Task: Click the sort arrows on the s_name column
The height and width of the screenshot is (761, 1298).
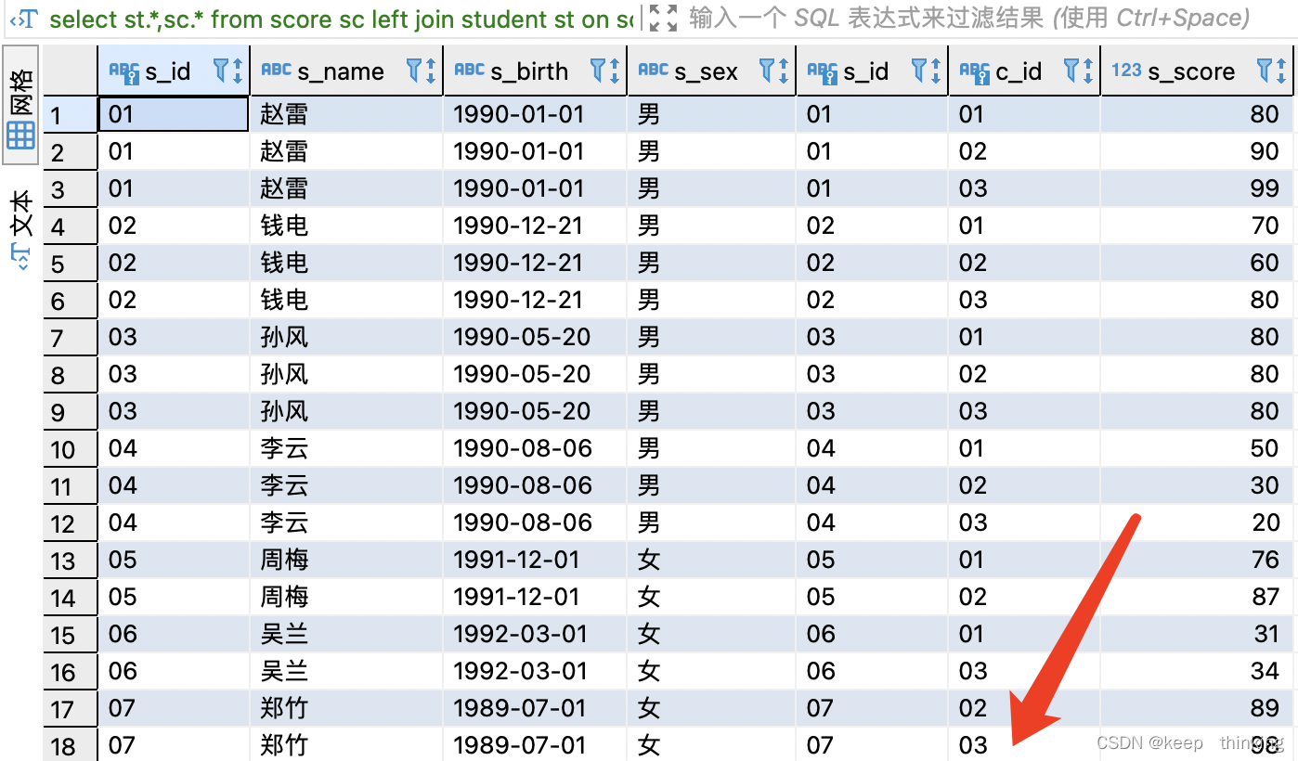Action: pos(429,71)
